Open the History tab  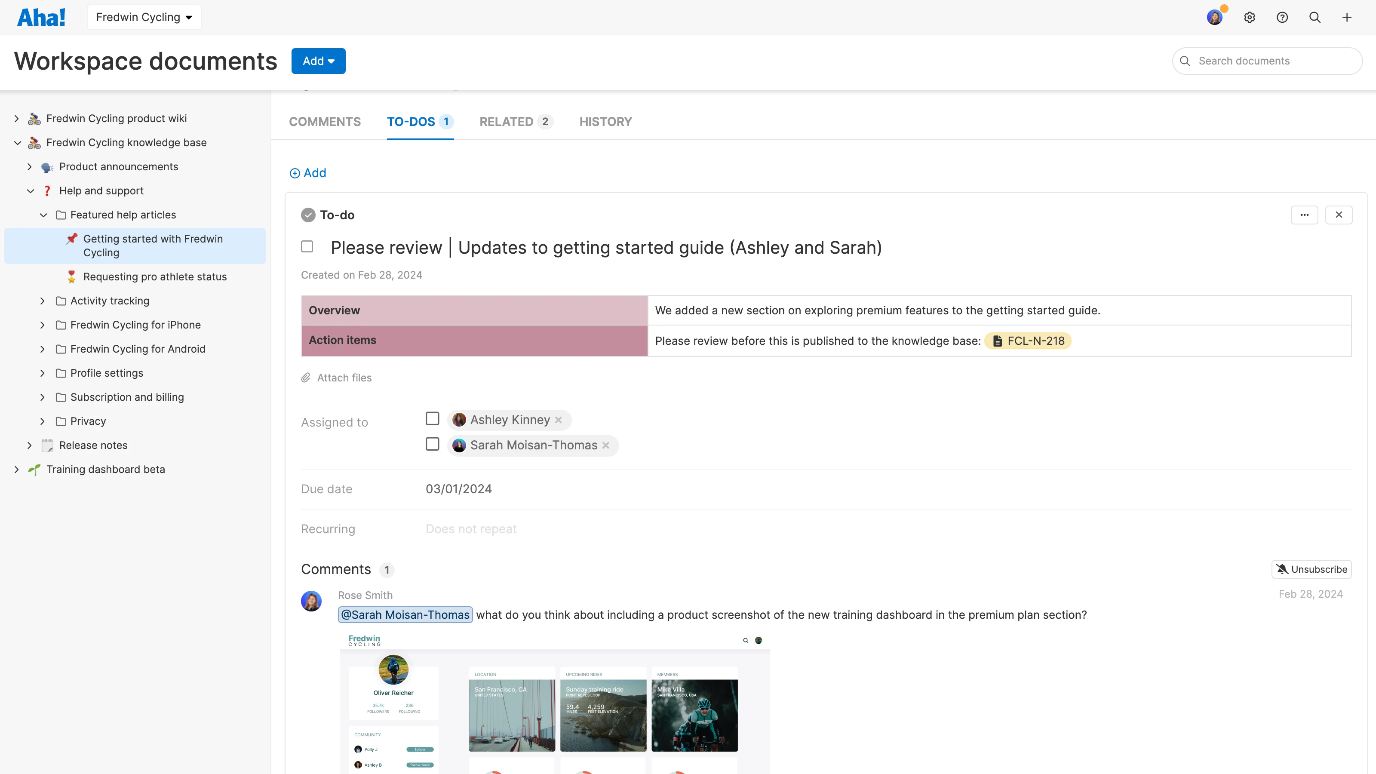click(605, 122)
